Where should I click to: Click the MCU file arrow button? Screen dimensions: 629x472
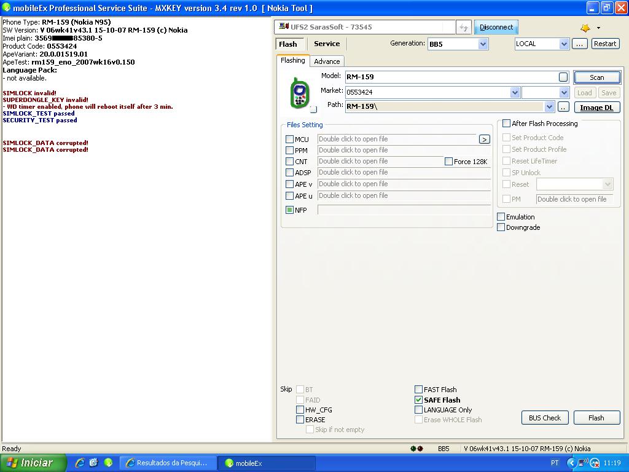[484, 140]
